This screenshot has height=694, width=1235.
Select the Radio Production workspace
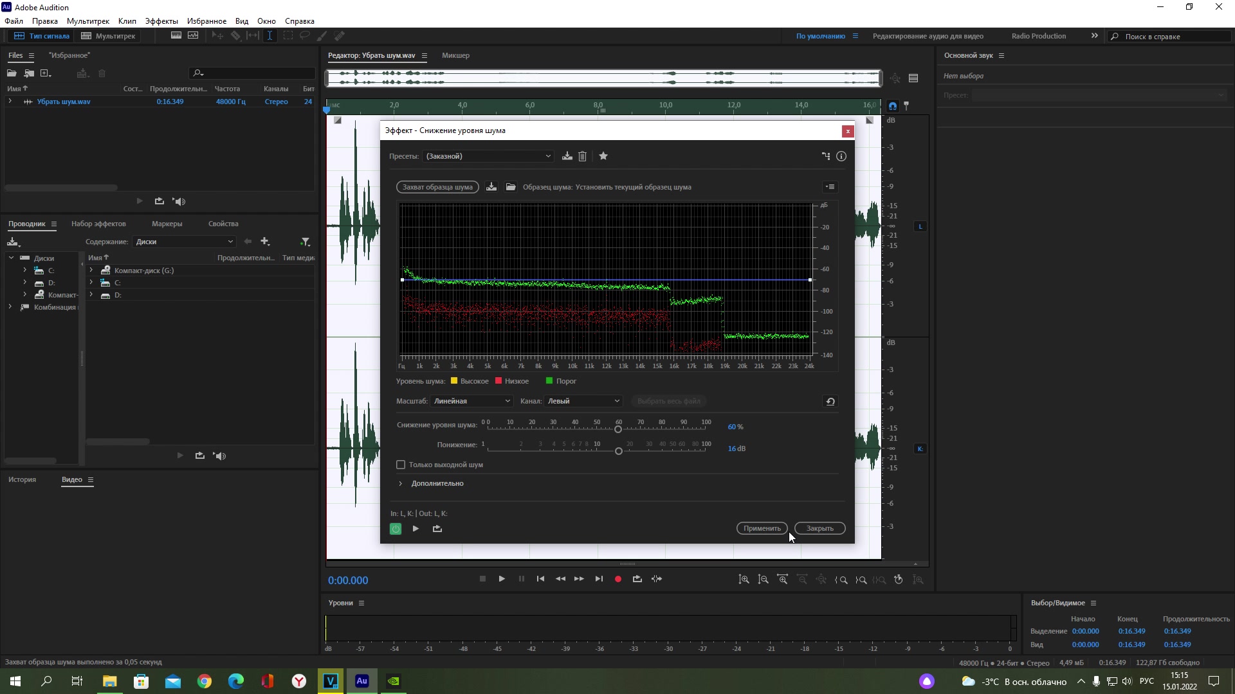[1039, 36]
